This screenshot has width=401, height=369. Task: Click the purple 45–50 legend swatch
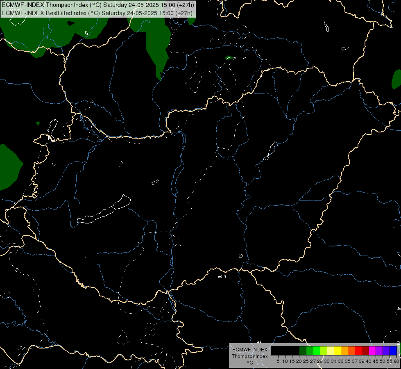(379, 351)
